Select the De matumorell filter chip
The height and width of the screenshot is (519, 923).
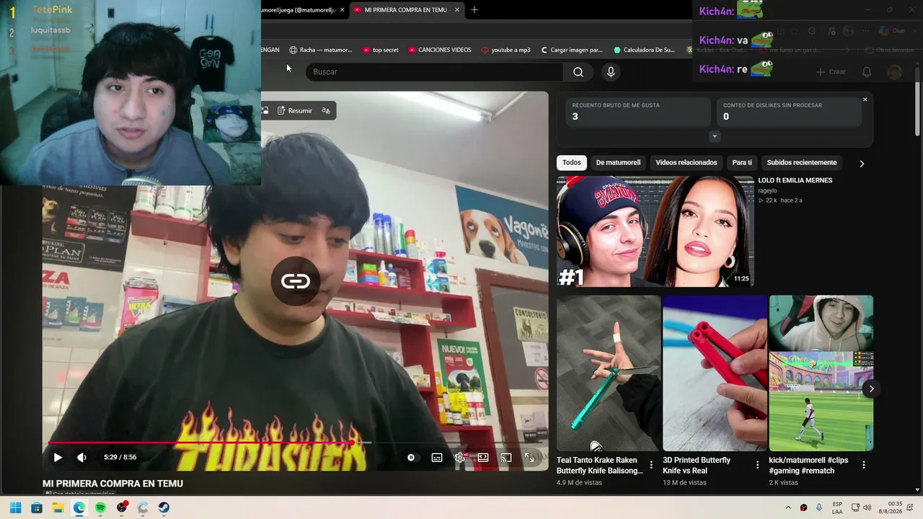618,163
